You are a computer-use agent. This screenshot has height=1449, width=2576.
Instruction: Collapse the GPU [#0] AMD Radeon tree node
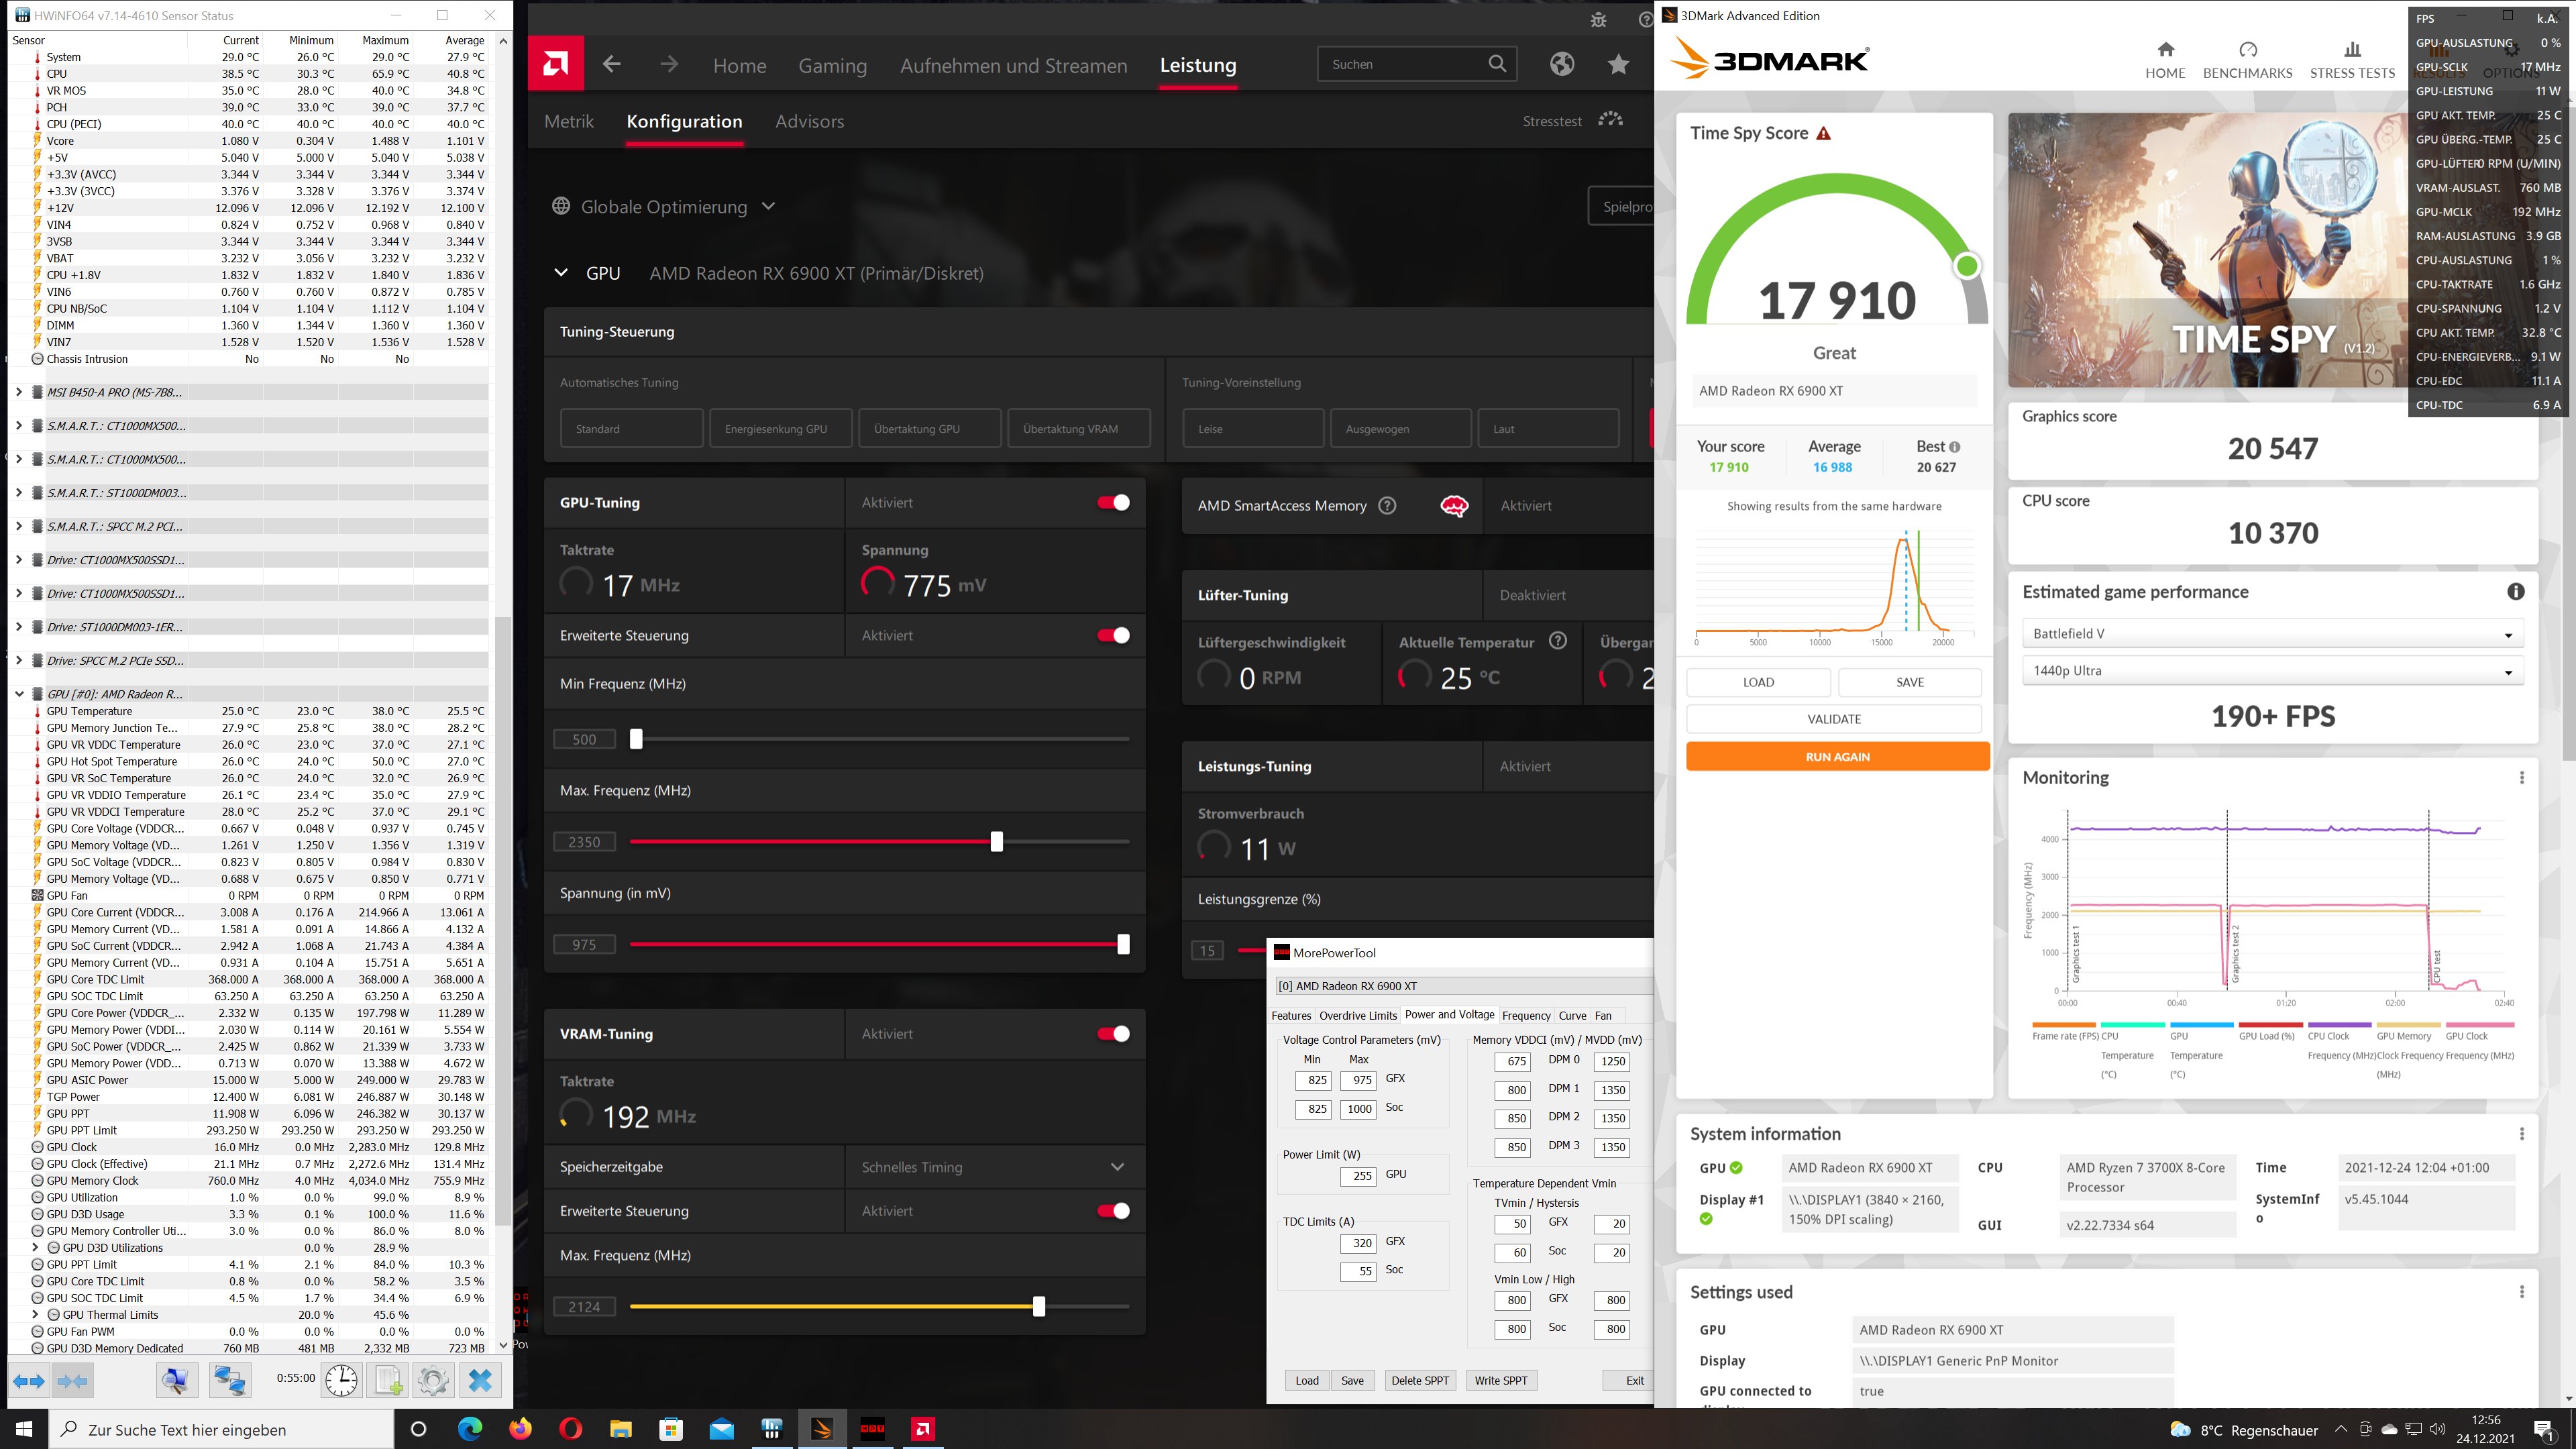click(19, 694)
